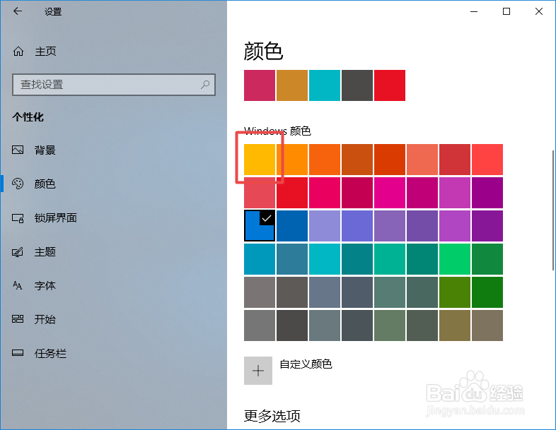This screenshot has width=556, height=430.
Task: Select the Colors (颜色) palette icon
Action: [x=18, y=184]
